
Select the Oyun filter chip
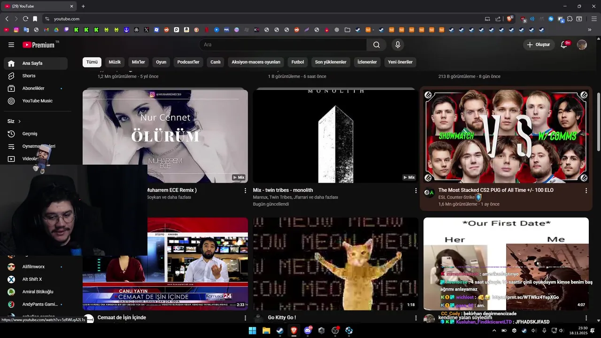[161, 62]
